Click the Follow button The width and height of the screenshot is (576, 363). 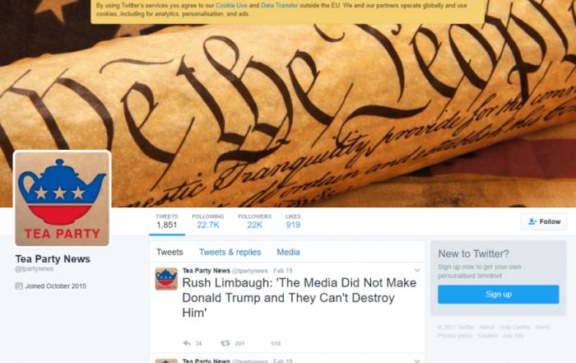[544, 221]
